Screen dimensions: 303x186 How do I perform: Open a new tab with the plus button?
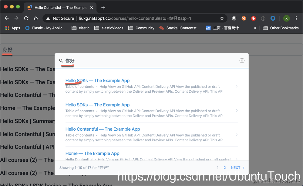click(103, 8)
